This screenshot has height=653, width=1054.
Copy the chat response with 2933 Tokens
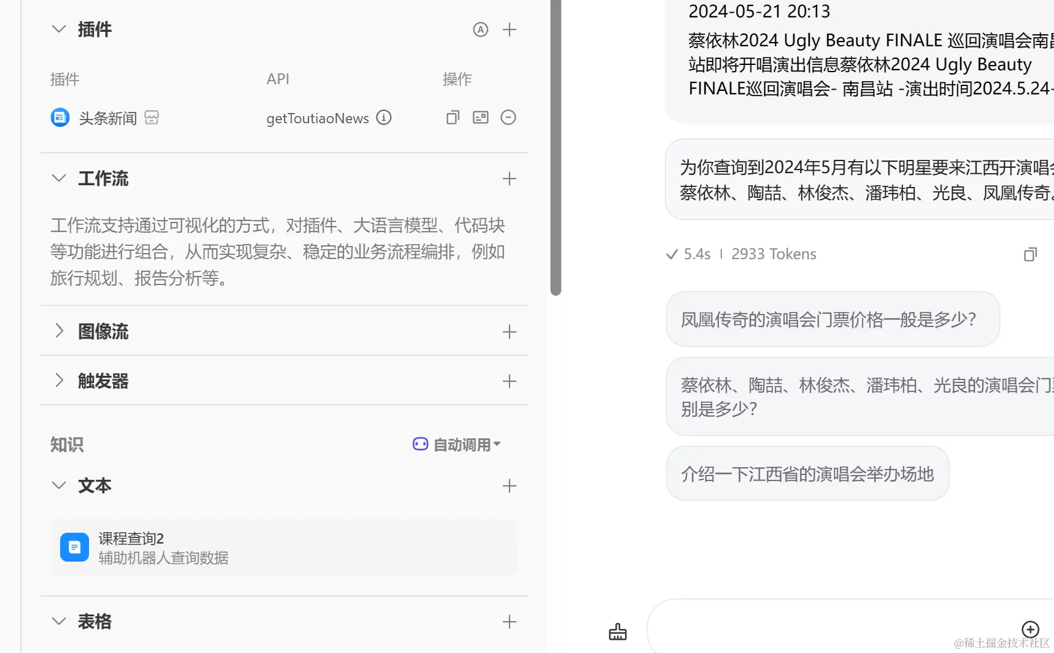coord(1031,254)
